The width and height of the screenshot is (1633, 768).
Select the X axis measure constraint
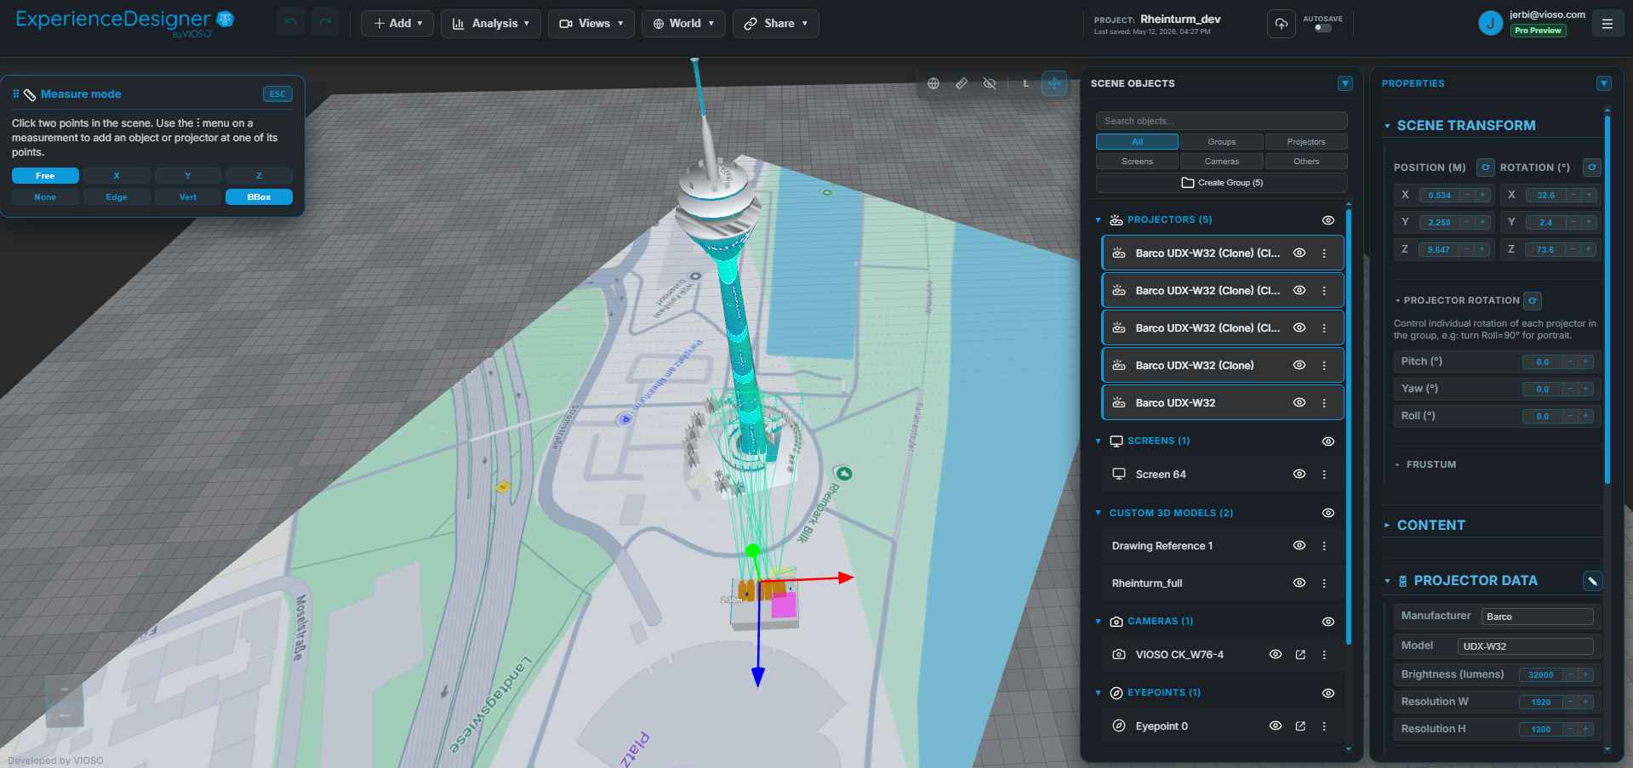pos(117,175)
